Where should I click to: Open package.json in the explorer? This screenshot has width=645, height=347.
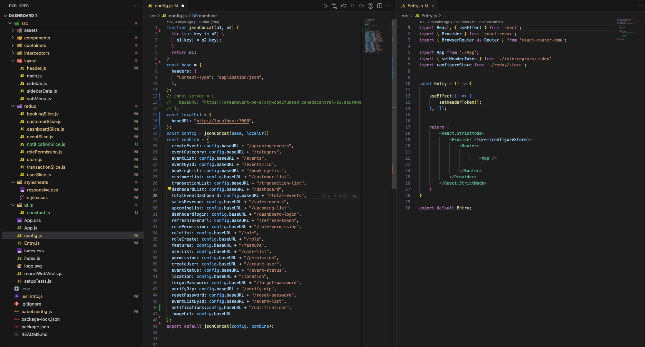(x=35, y=327)
